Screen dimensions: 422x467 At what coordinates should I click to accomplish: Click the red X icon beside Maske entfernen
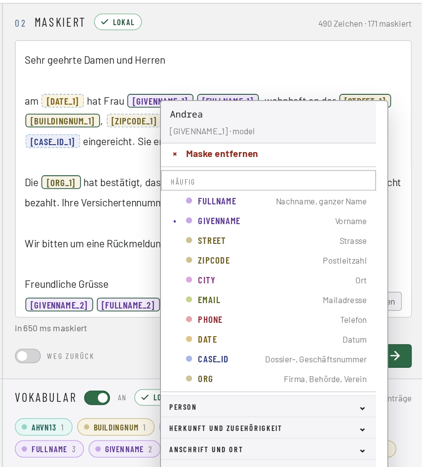[175, 154]
